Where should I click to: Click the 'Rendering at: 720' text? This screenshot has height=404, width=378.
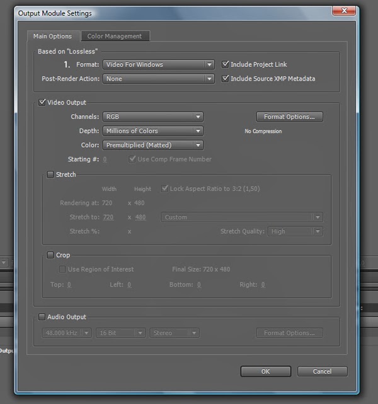[x=86, y=203]
